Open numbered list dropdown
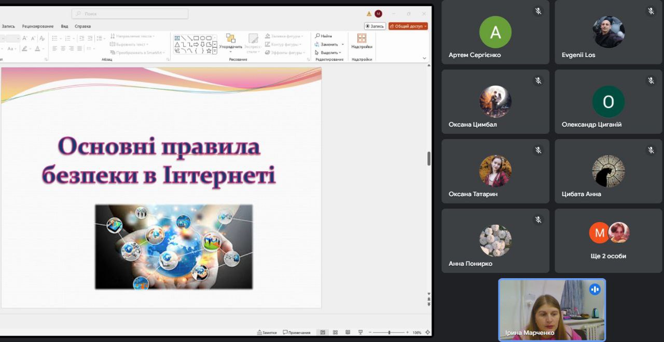The height and width of the screenshot is (342, 664). click(74, 38)
